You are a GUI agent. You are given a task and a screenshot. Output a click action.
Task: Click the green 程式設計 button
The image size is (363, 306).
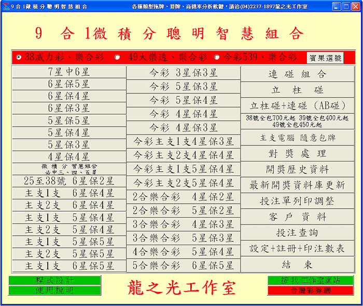(54, 281)
